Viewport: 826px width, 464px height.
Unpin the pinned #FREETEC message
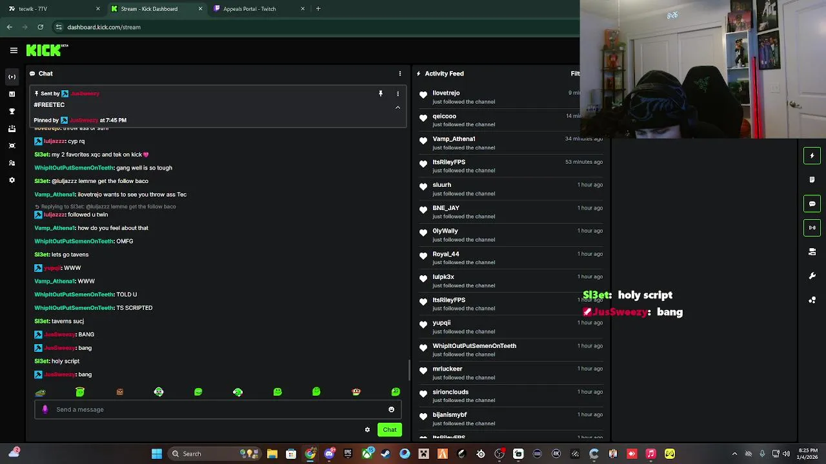point(381,93)
